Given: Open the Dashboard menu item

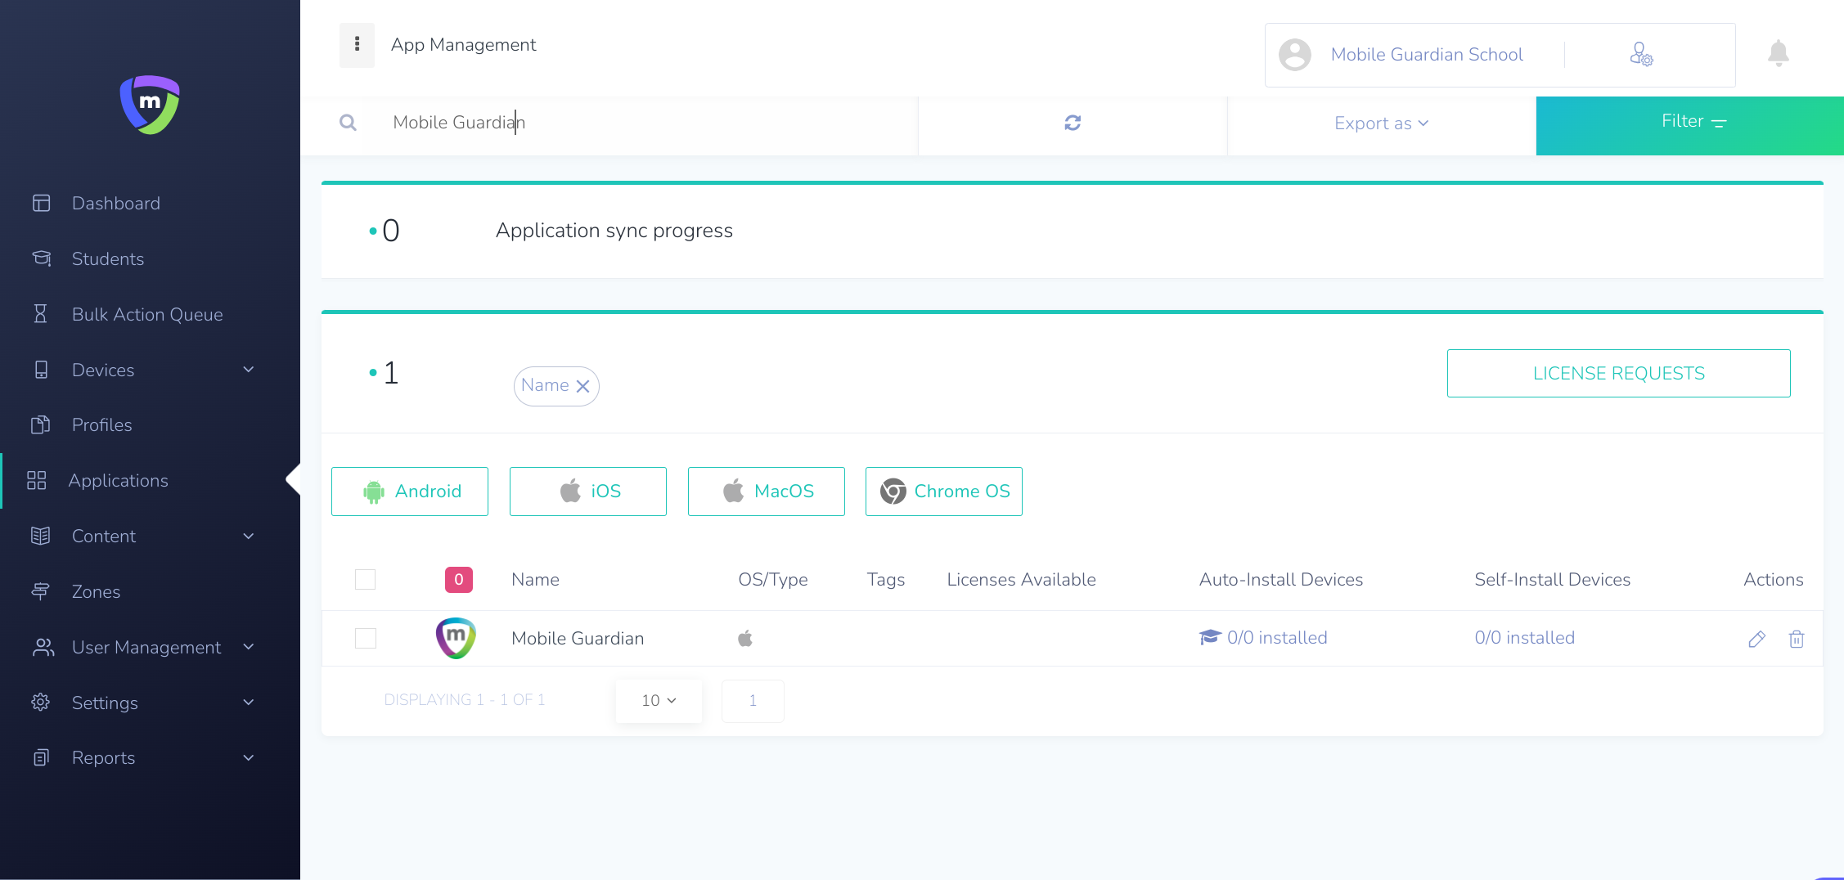Looking at the screenshot, I should [116, 203].
